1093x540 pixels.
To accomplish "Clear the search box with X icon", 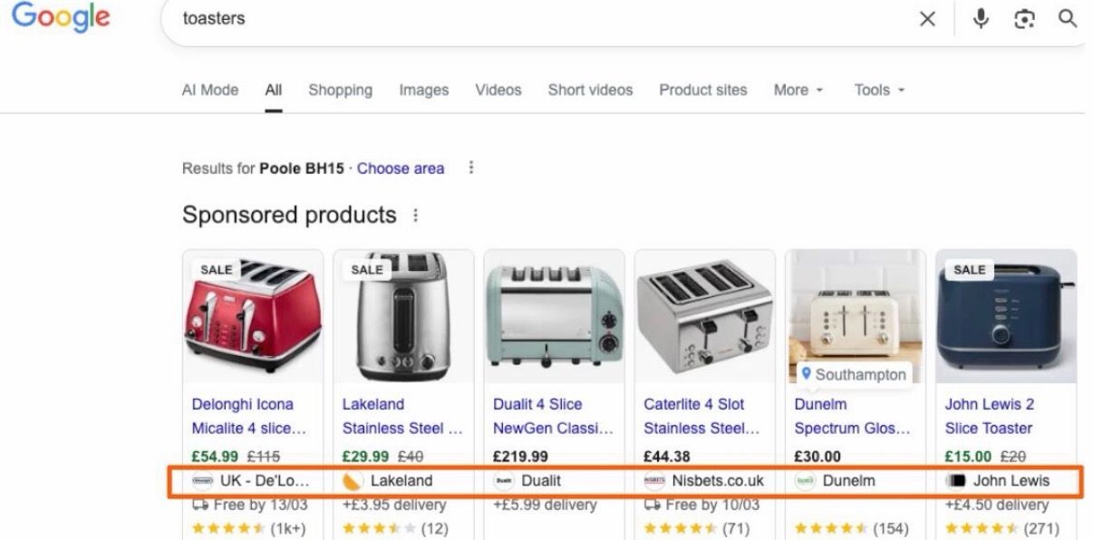I will pos(927,19).
